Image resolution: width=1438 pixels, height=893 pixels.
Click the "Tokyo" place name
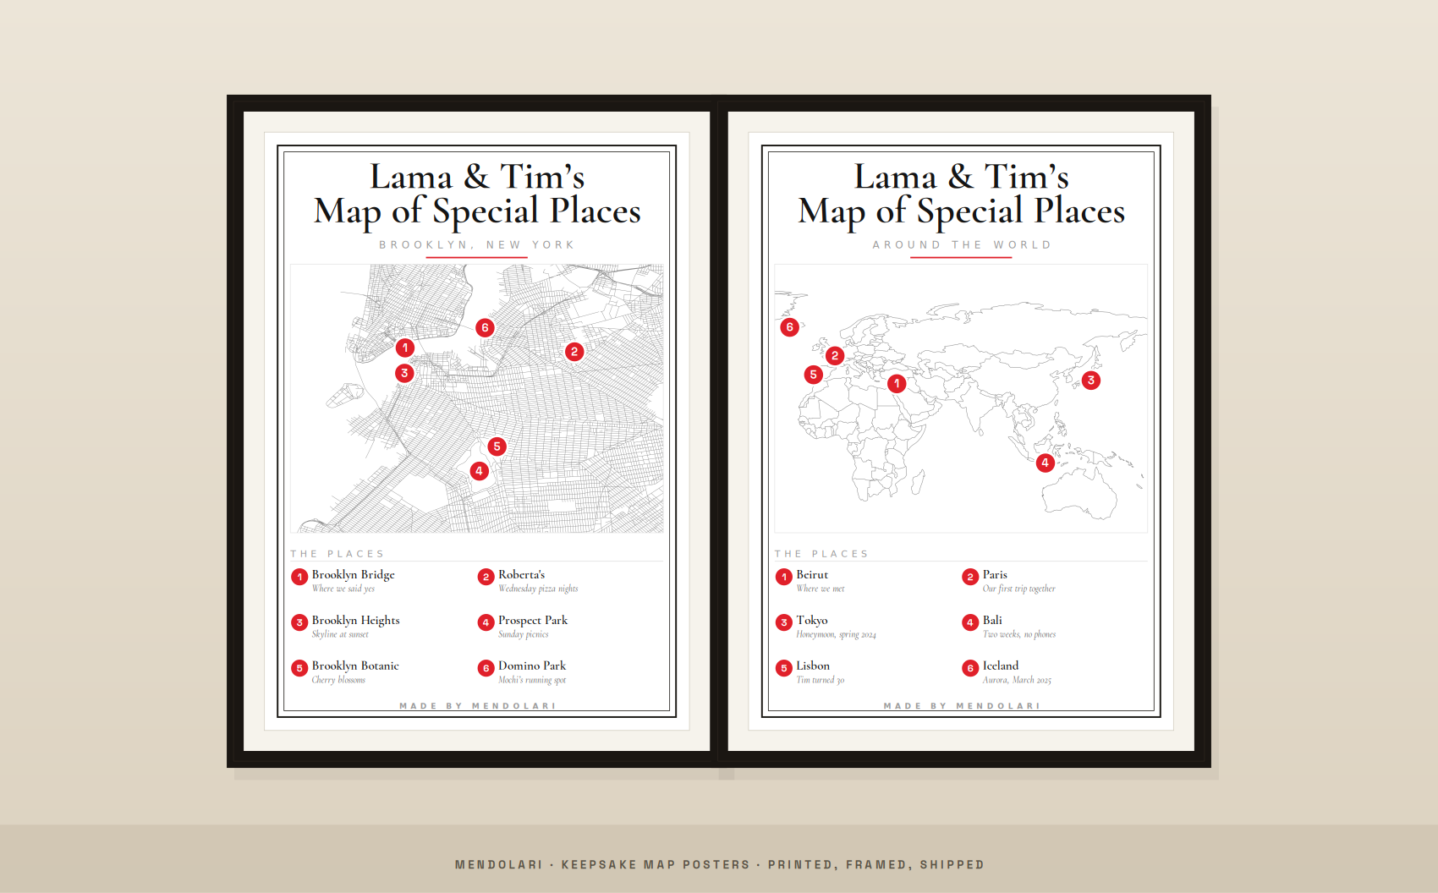[x=812, y=621]
